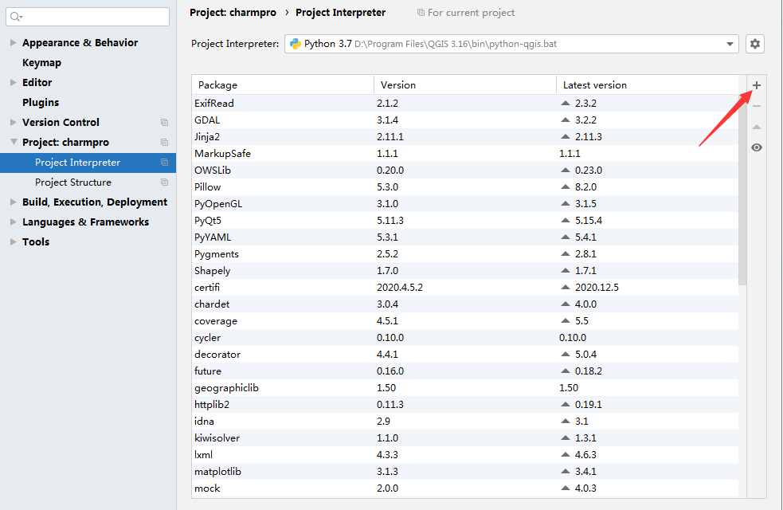783x510 pixels.
Task: Click copy icon beside Version Control
Action: 164,123
